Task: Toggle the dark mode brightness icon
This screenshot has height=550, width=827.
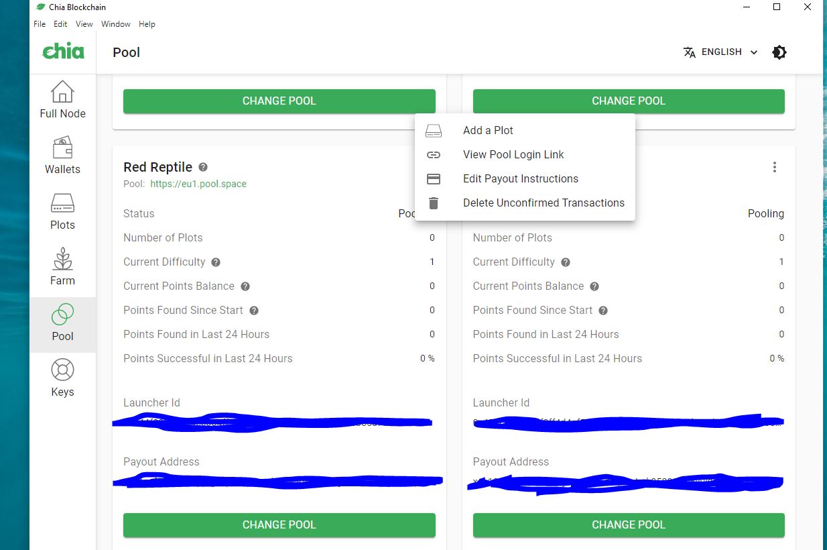Action: pos(779,52)
